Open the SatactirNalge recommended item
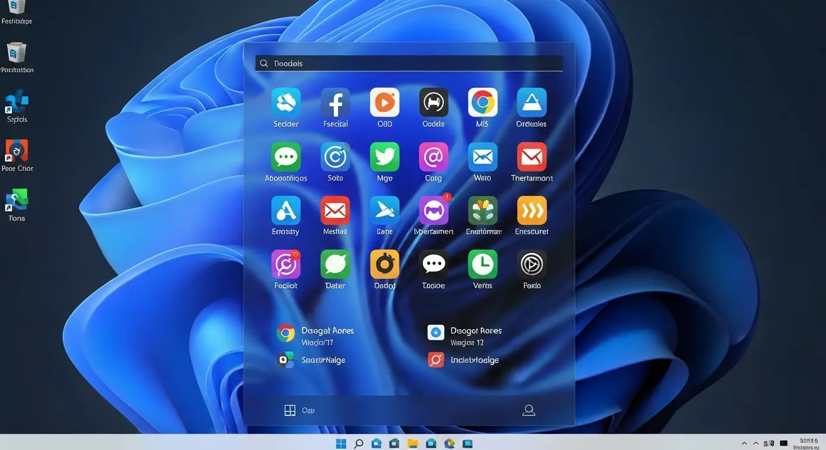The image size is (826, 450). (x=311, y=360)
